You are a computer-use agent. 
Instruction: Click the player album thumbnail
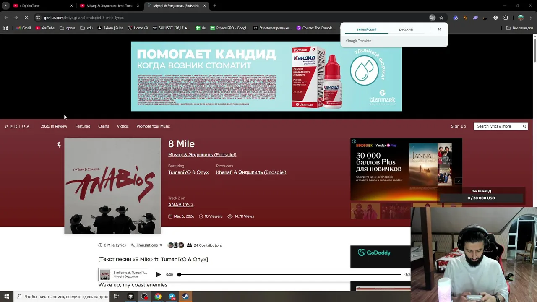[105, 275]
